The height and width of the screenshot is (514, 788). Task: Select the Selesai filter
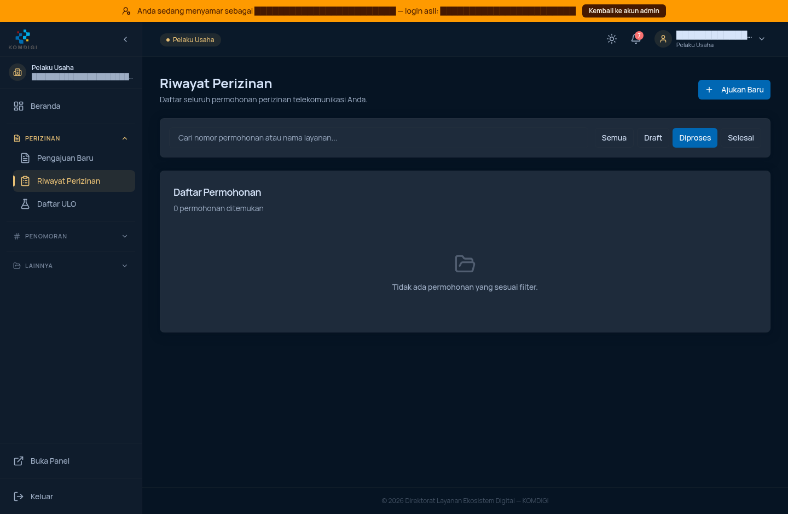click(x=741, y=138)
